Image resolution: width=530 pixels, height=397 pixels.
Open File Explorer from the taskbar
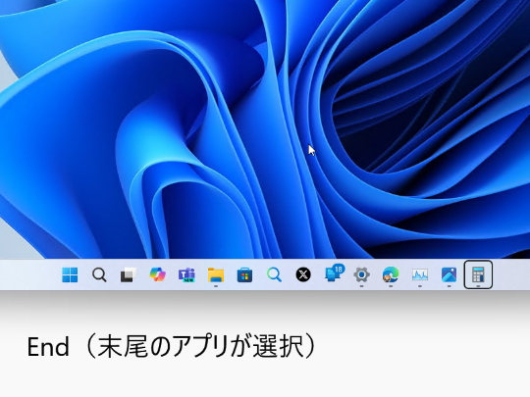coord(216,274)
